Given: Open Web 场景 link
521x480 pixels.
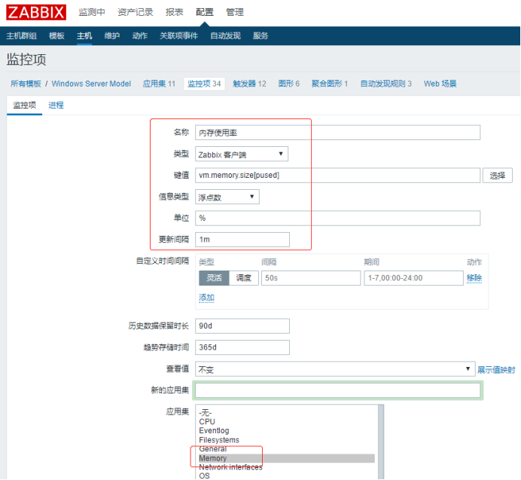Looking at the screenshot, I should pos(440,84).
